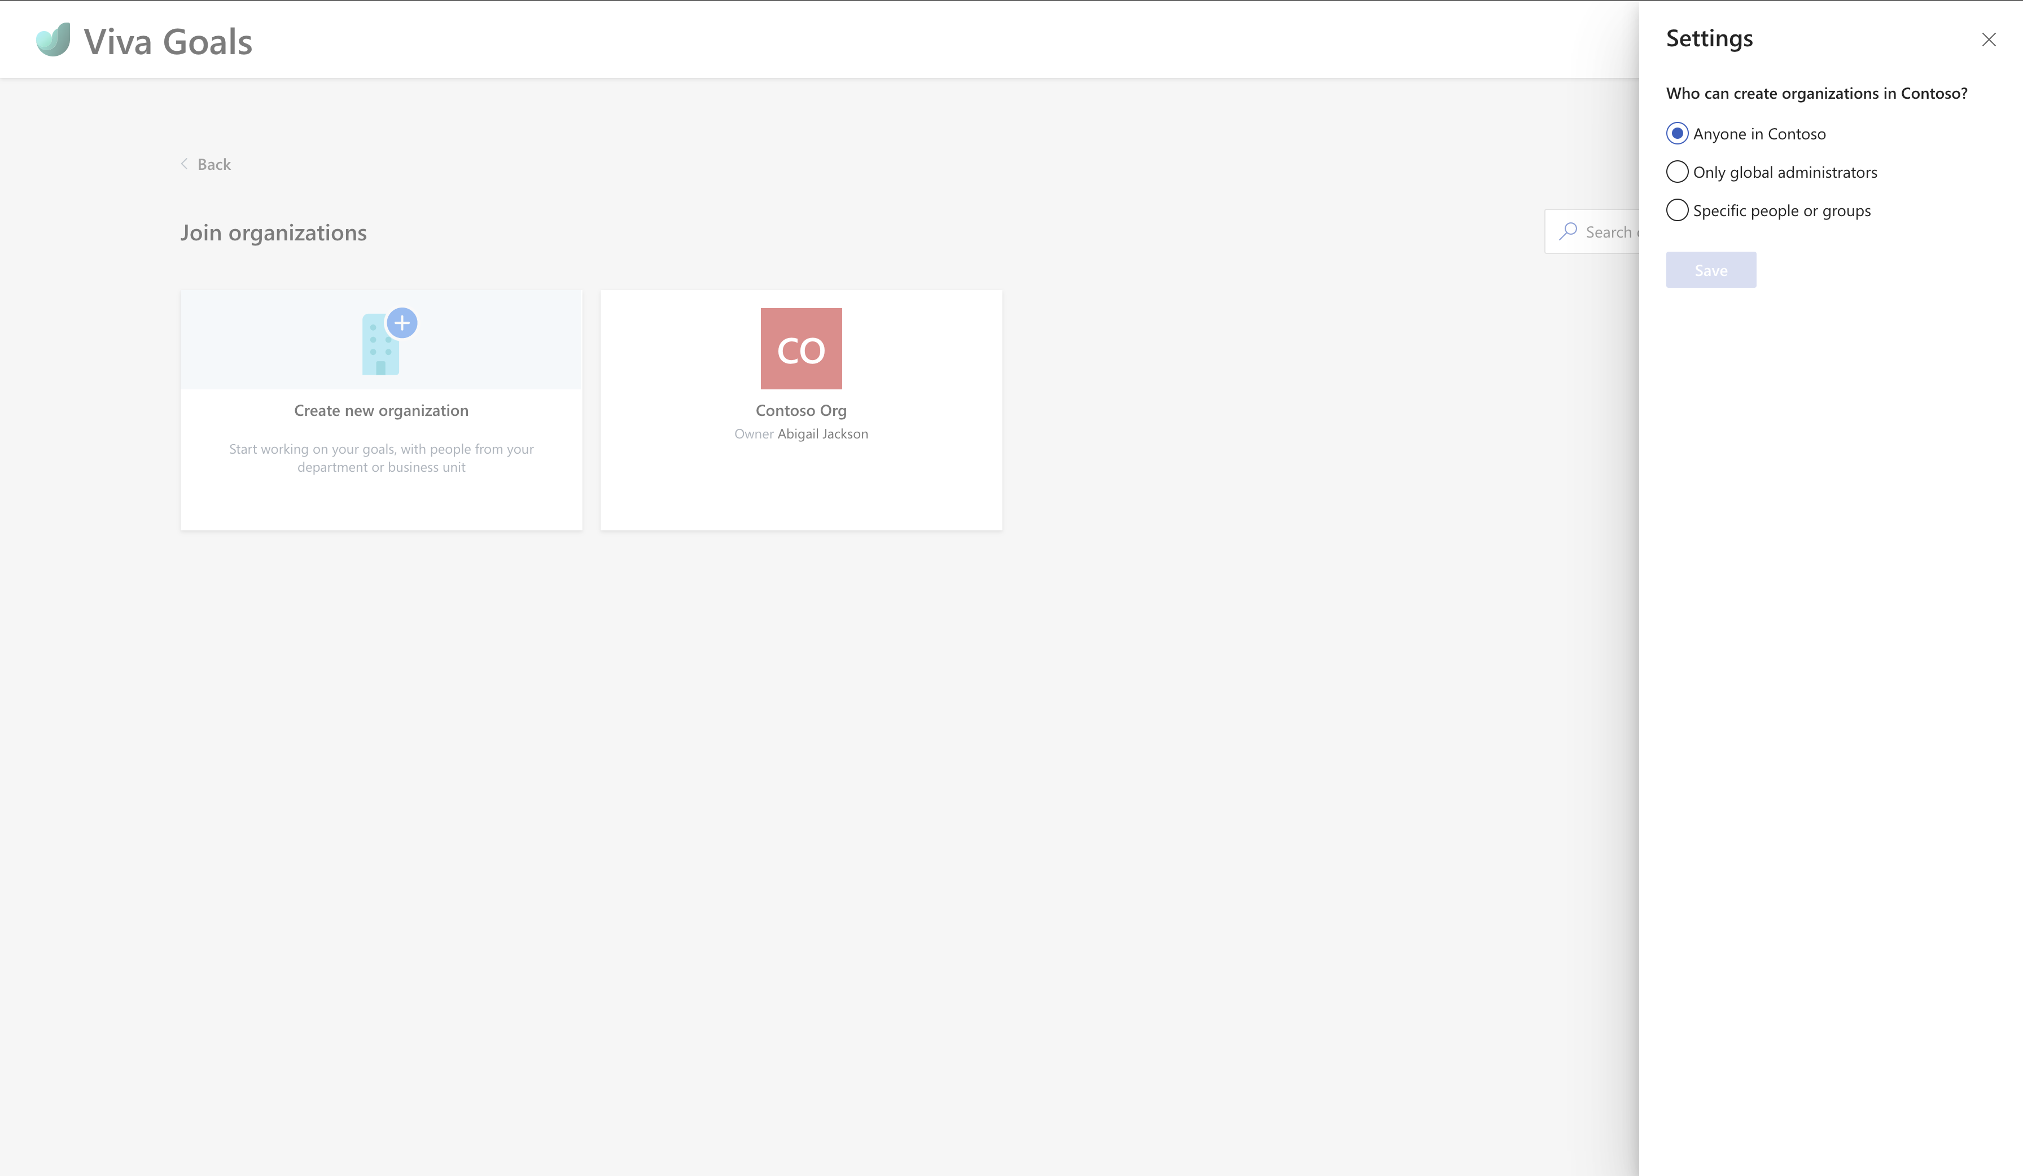Close the Settings panel

pyautogui.click(x=1989, y=40)
